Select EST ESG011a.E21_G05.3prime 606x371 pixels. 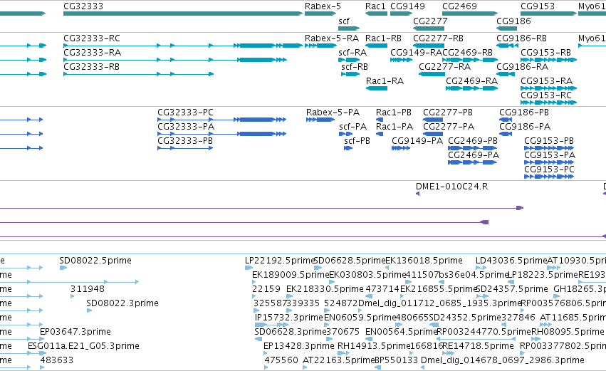(83, 345)
